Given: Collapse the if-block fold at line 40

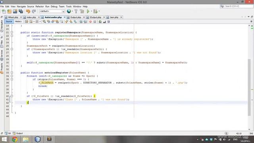Looking at the screenshot, I should pos(12,96).
